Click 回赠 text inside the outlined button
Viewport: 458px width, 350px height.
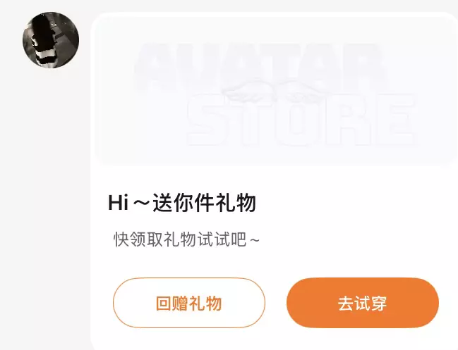[172, 304]
